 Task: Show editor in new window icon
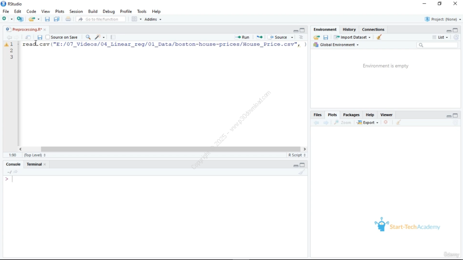click(28, 37)
